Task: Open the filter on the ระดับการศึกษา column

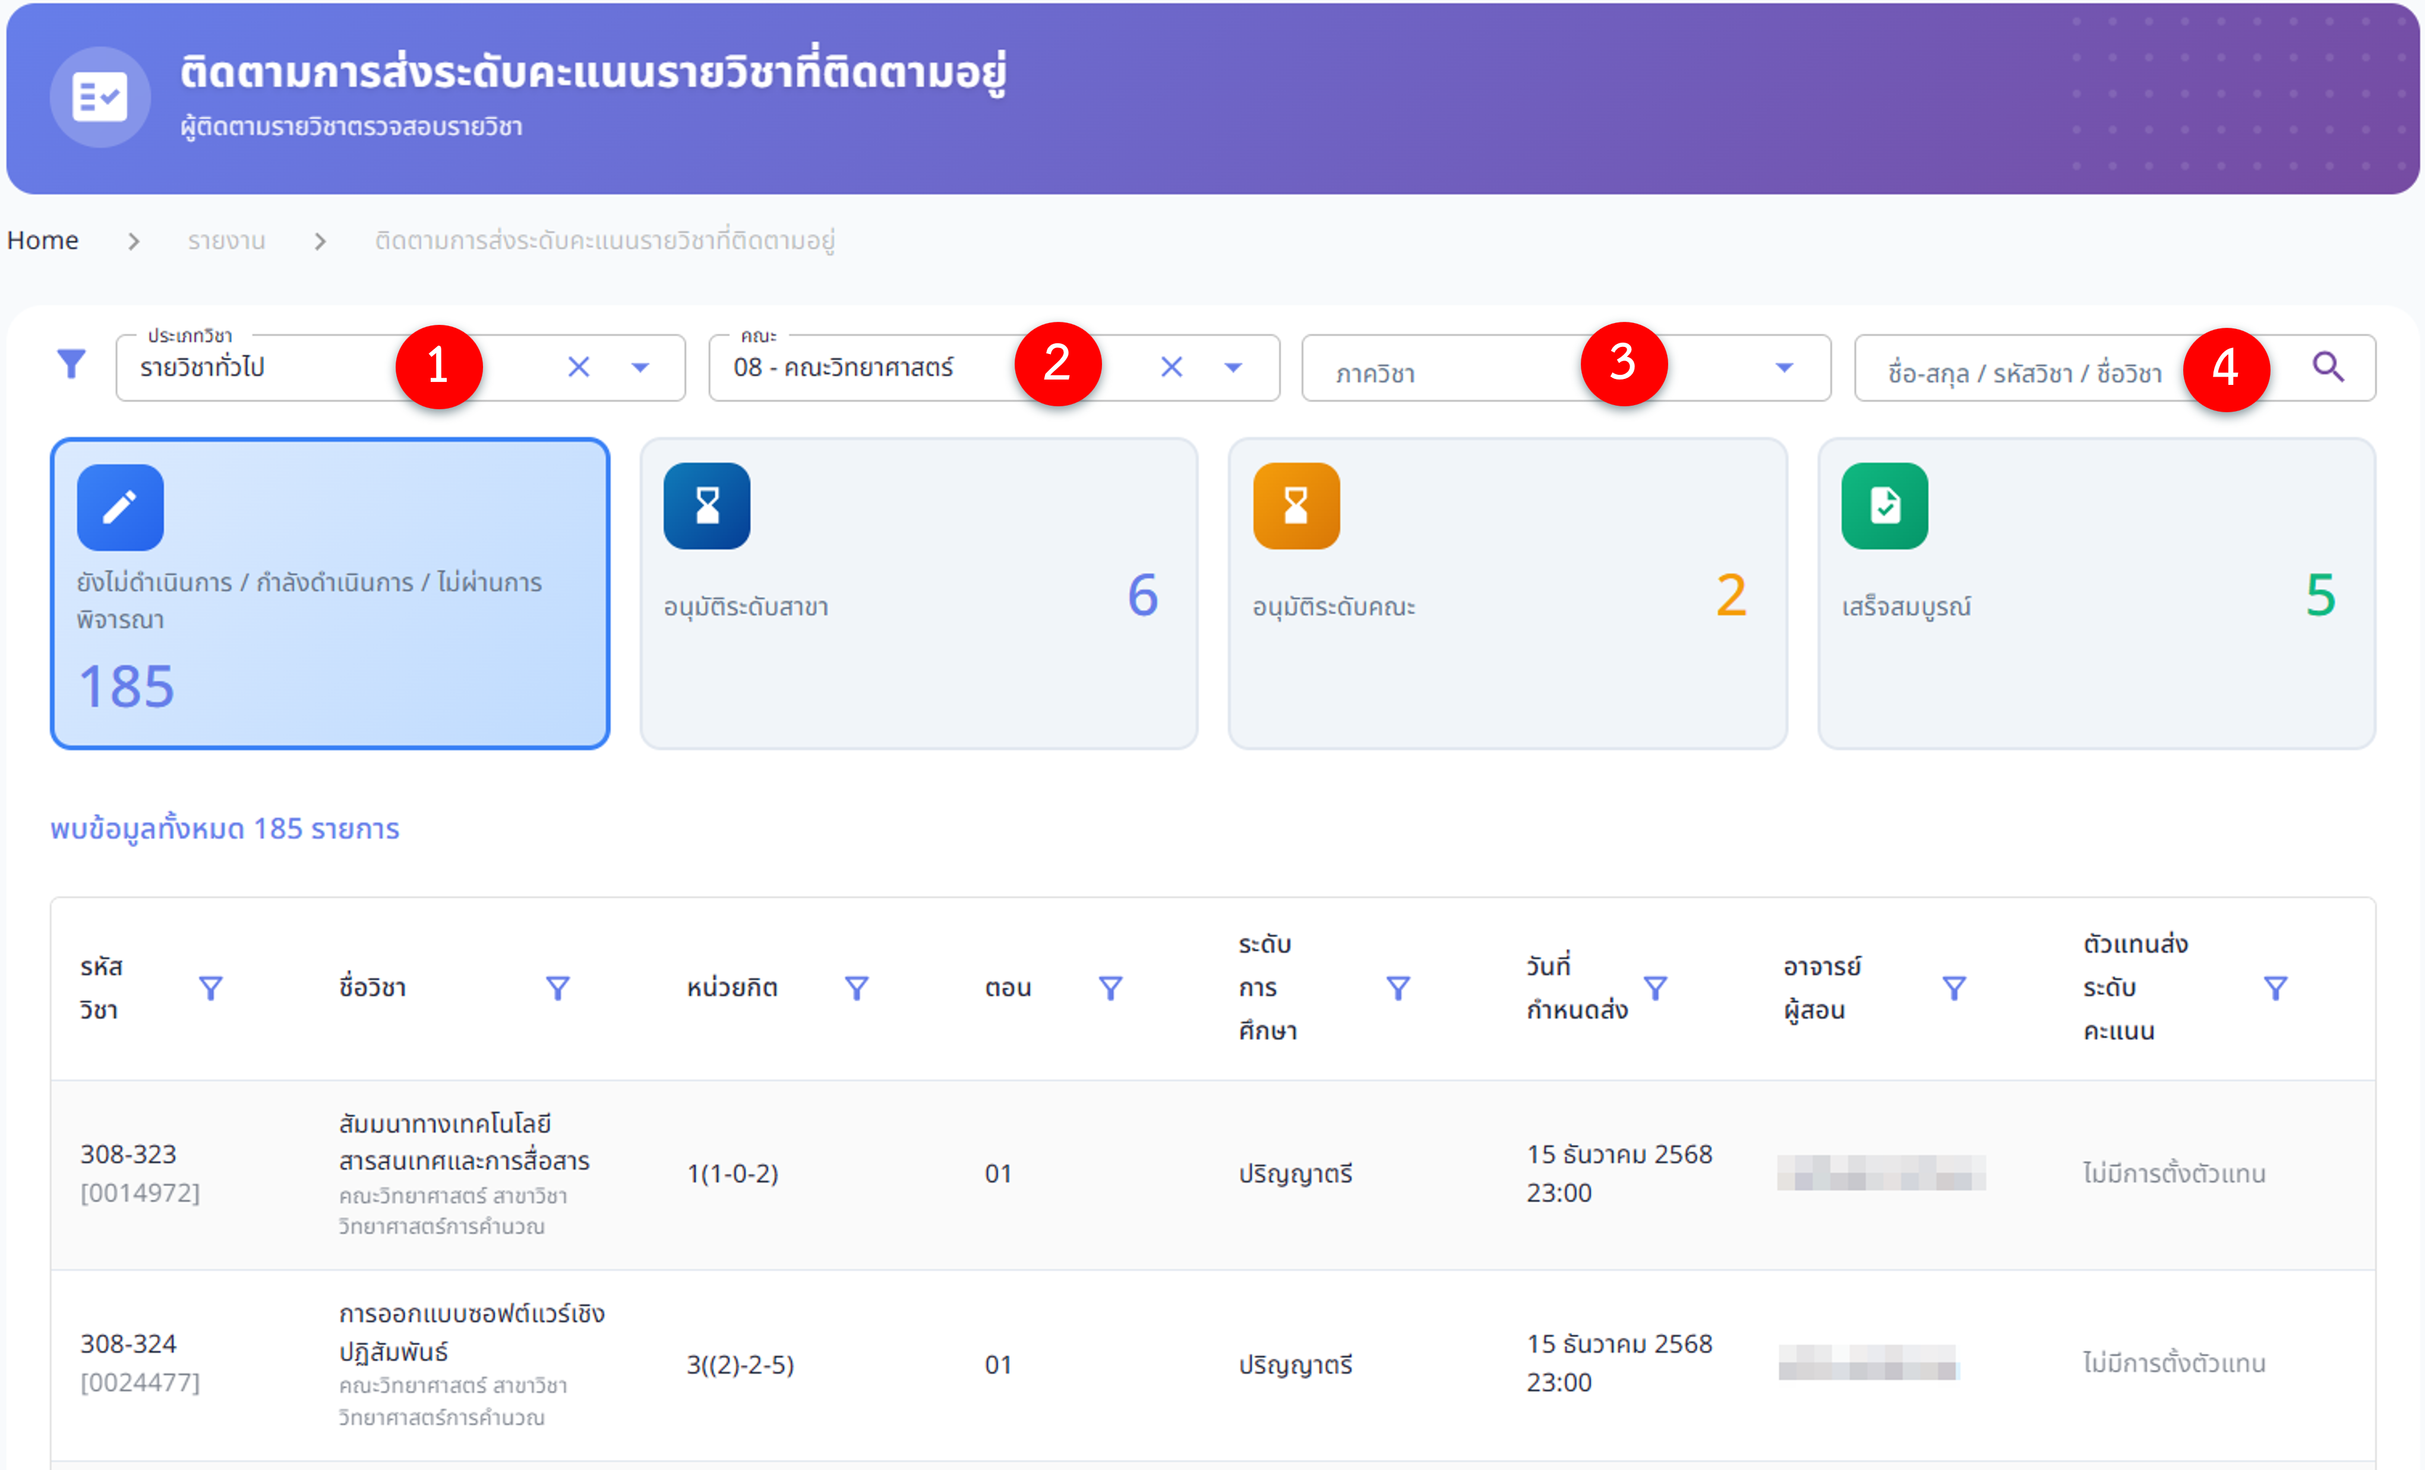Action: tap(1397, 987)
